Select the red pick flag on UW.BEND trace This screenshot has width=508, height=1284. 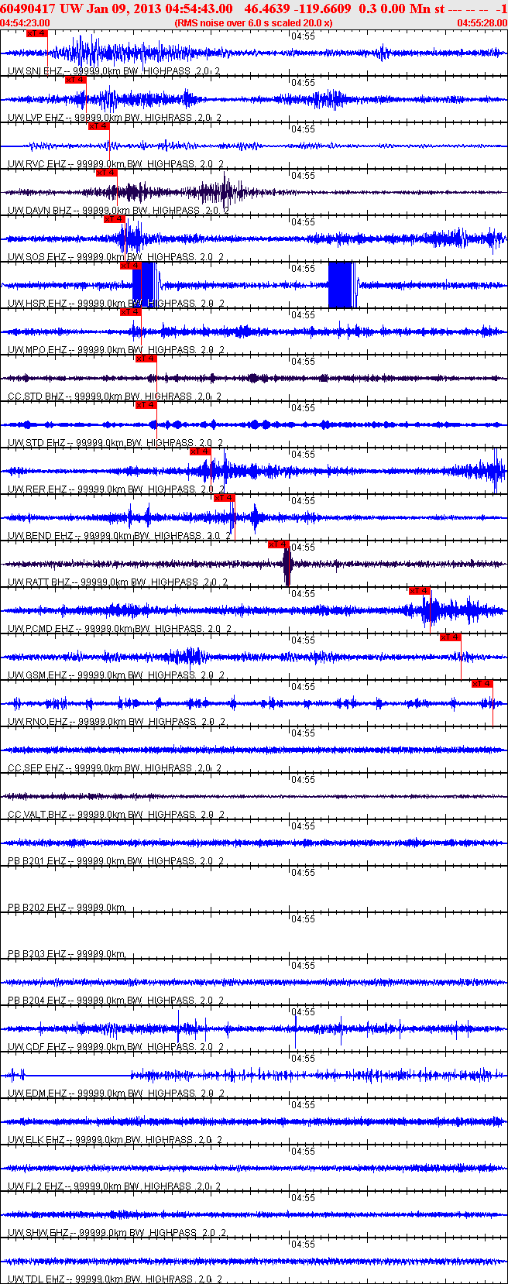(x=224, y=498)
